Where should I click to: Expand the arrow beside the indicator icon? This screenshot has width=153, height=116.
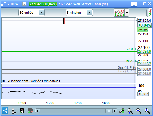[127, 13]
